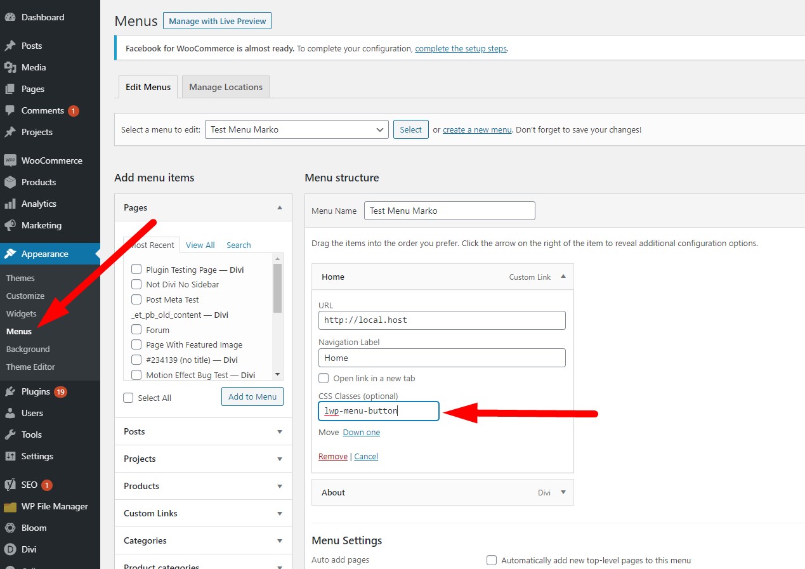Enable automatically add new top-level pages
Screen dimensions: 805x569
point(492,560)
